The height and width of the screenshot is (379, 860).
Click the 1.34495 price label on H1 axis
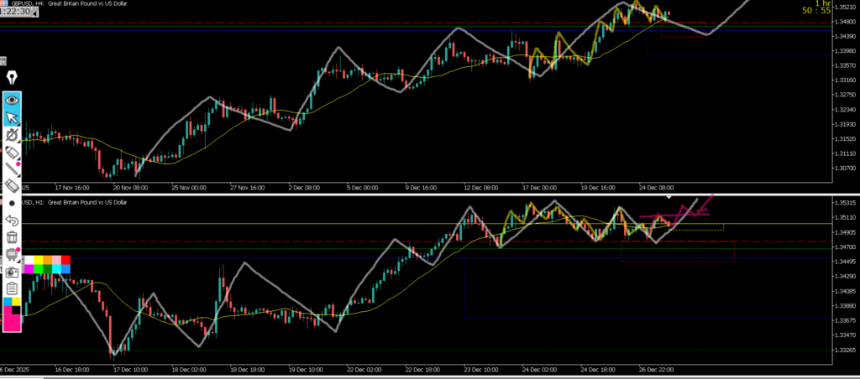pyautogui.click(x=845, y=262)
